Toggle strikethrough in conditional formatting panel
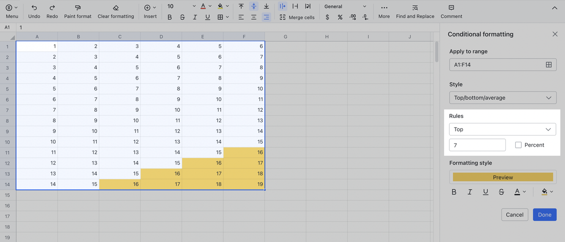The width and height of the screenshot is (565, 242). pos(501,192)
